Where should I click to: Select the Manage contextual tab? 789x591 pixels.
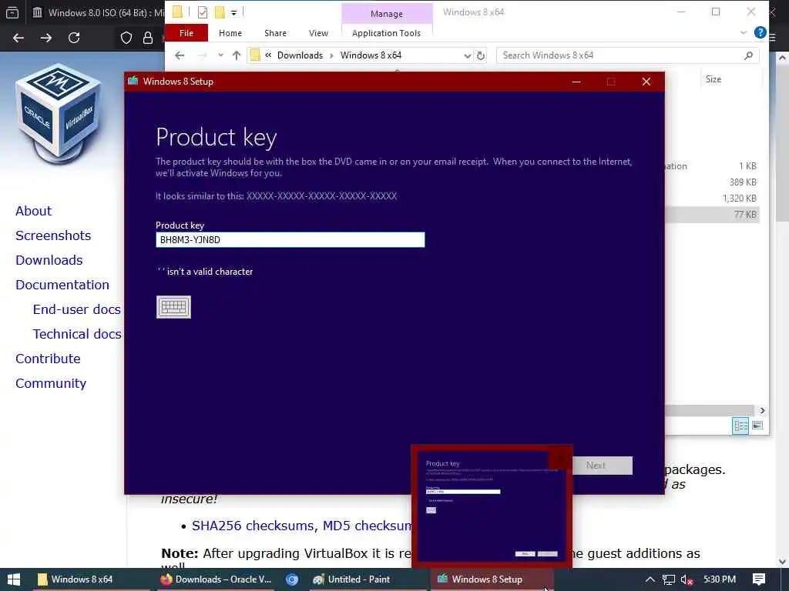[x=387, y=14]
